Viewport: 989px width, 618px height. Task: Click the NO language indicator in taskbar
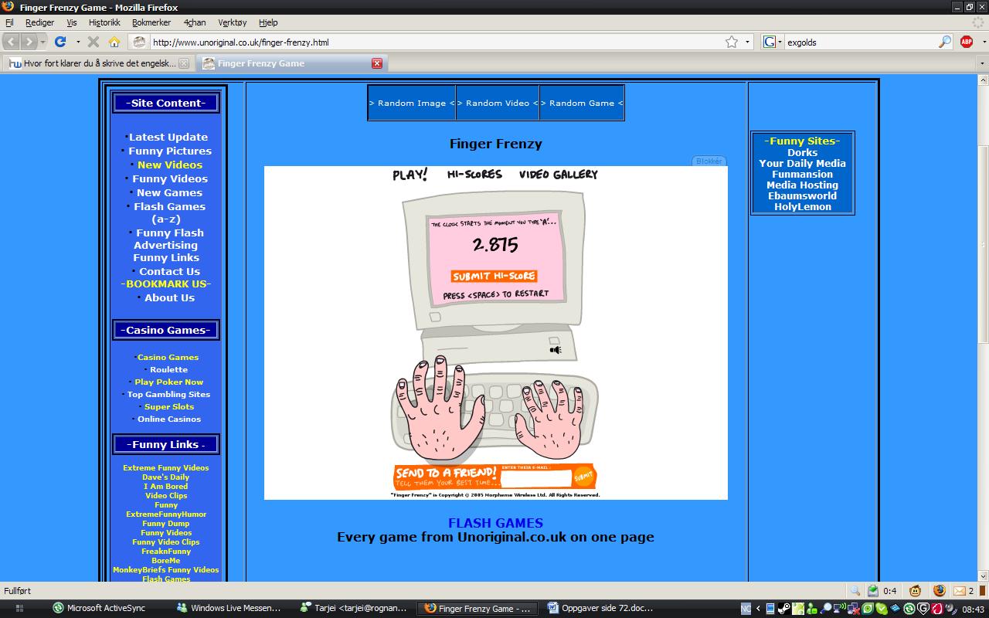click(746, 609)
